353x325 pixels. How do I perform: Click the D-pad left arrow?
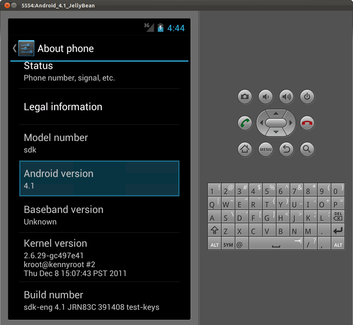click(261, 123)
